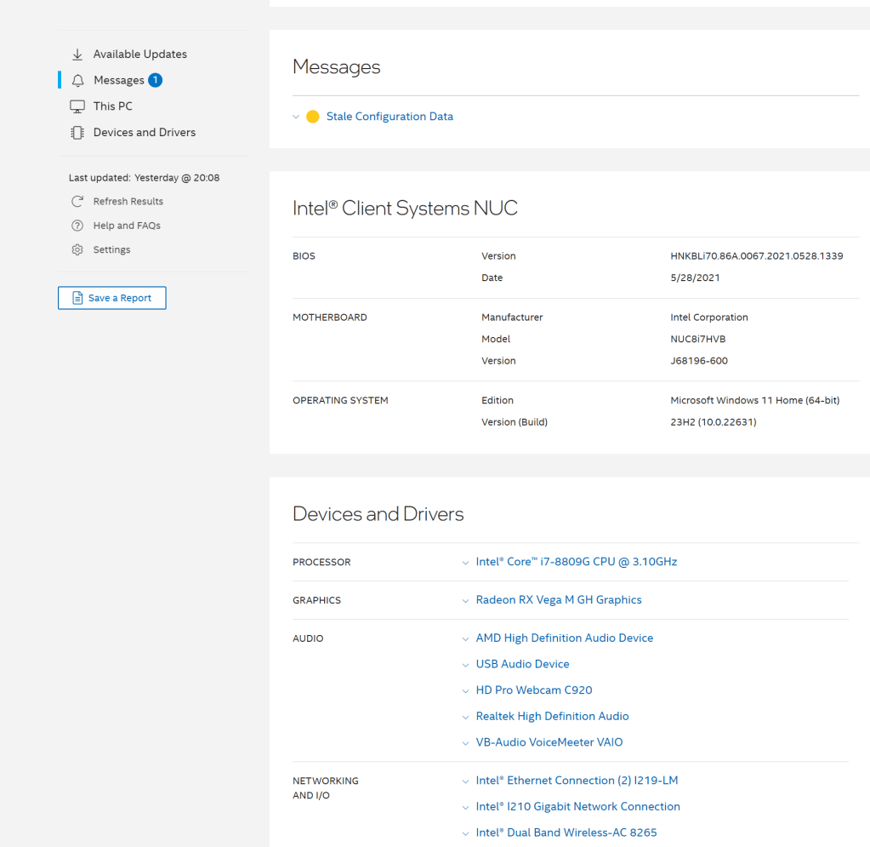Click the Available Updates download icon
Image resolution: width=870 pixels, height=847 pixels.
(77, 54)
